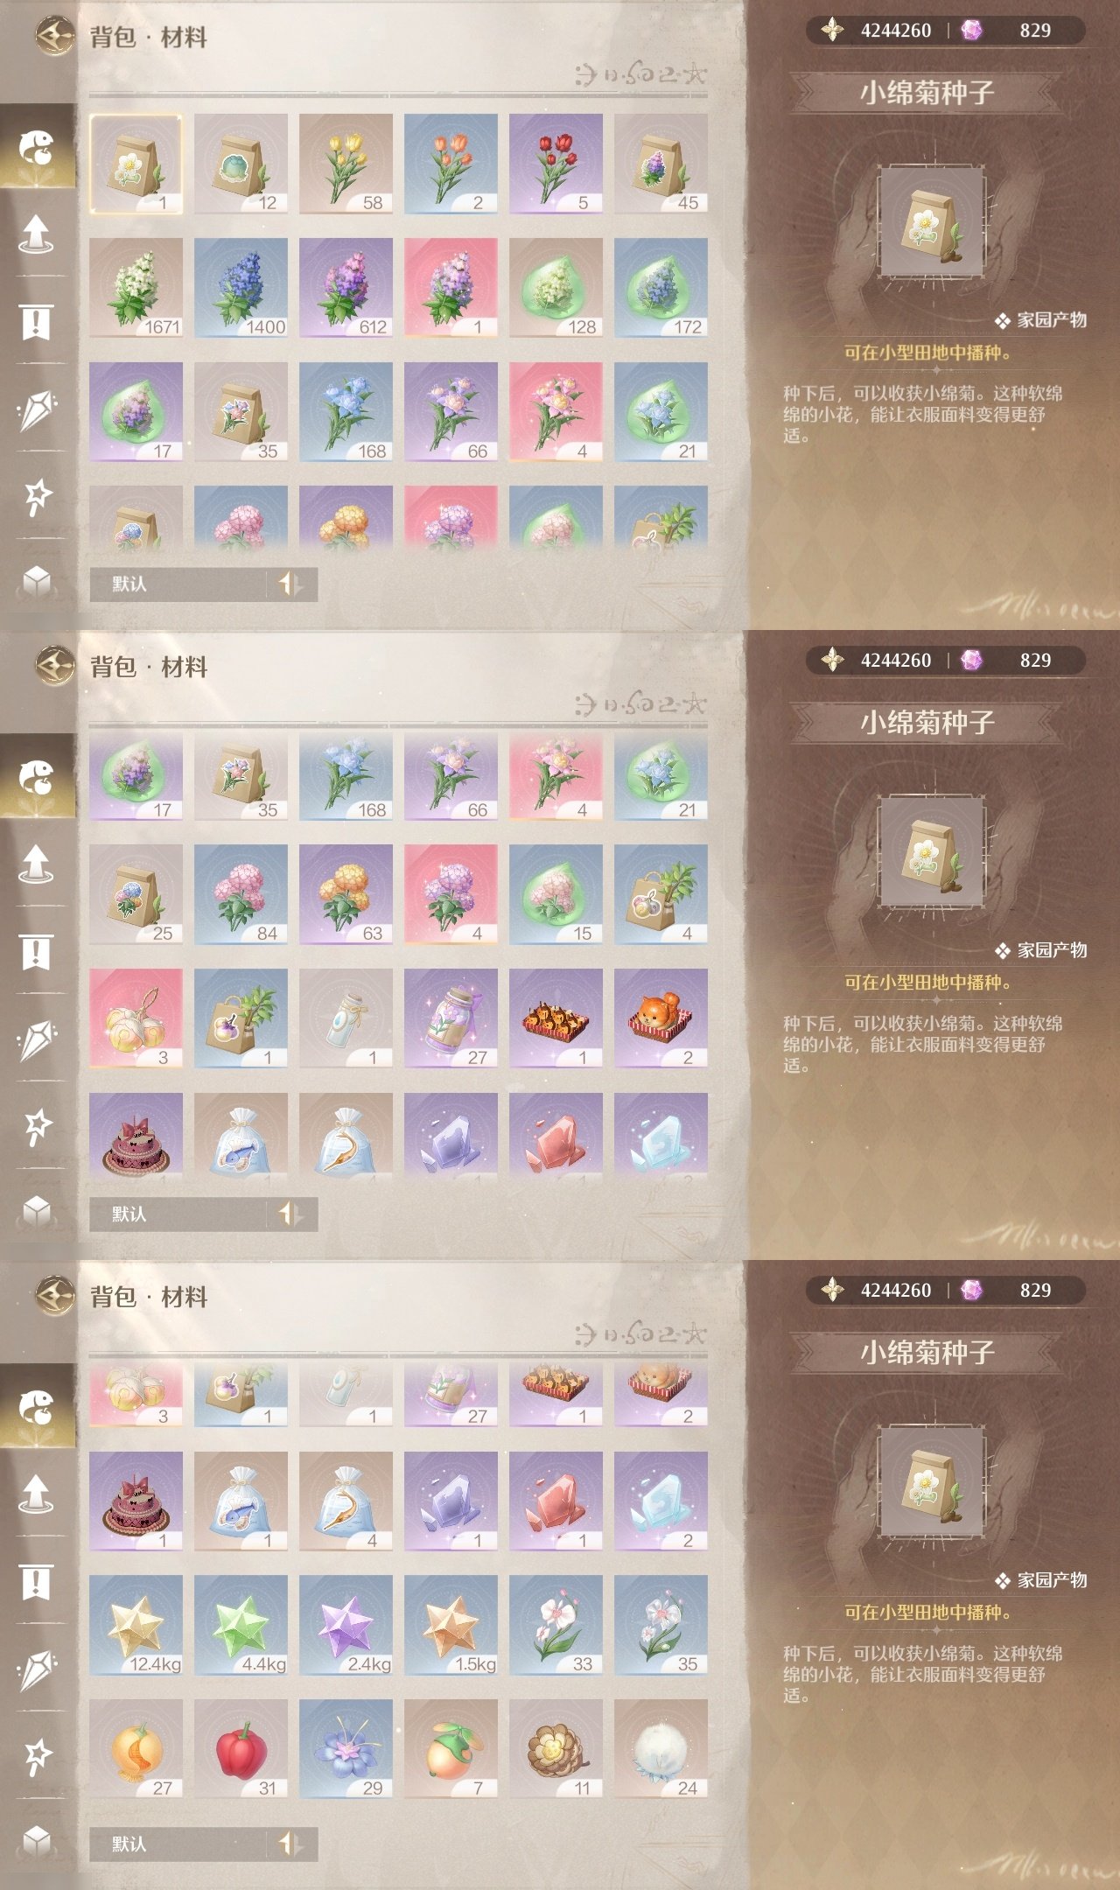1120x1890 pixels.
Task: Select the white fluffy ball with count 24
Action: click(x=661, y=1749)
